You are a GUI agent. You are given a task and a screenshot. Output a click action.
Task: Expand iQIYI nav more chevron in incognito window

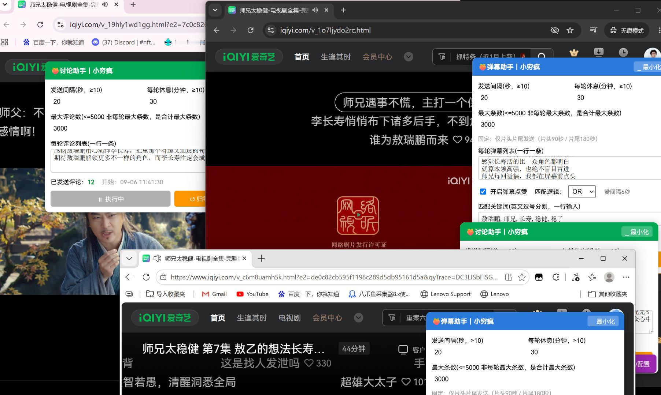[x=409, y=57]
